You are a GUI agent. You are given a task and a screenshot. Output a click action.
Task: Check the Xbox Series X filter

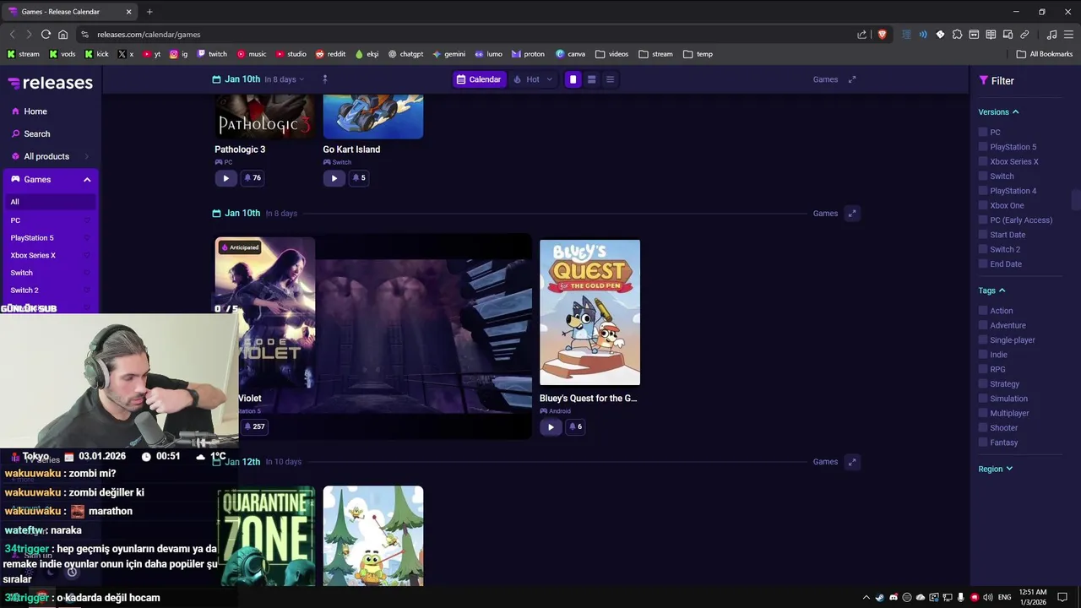[x=983, y=161]
